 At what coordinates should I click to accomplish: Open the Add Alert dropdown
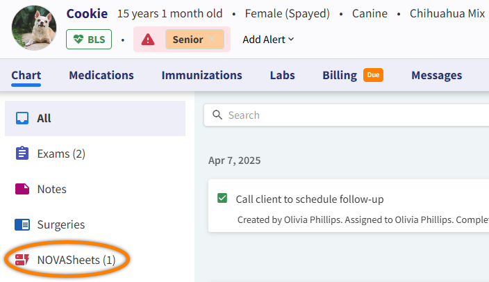(268, 40)
